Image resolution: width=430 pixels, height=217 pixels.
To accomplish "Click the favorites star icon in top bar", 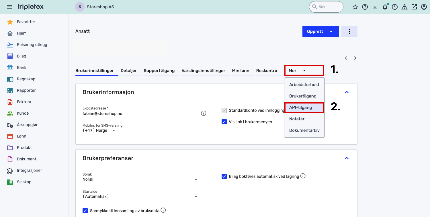I will (355, 7).
